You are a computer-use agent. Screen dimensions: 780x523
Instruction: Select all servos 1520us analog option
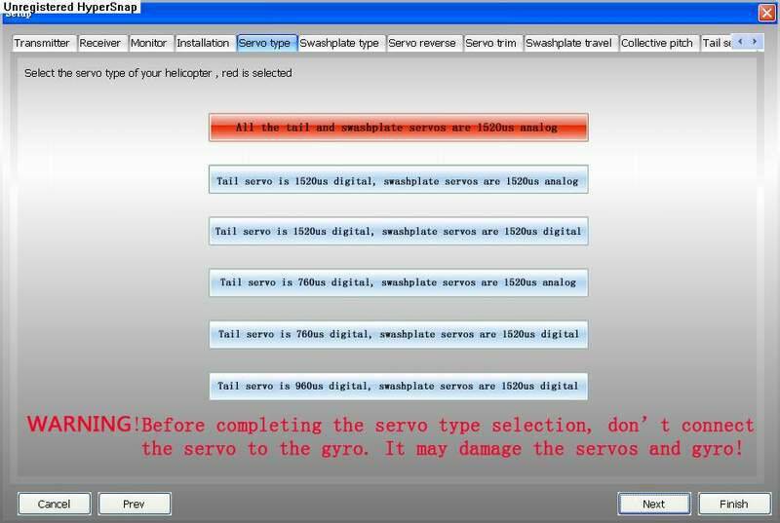click(x=398, y=128)
